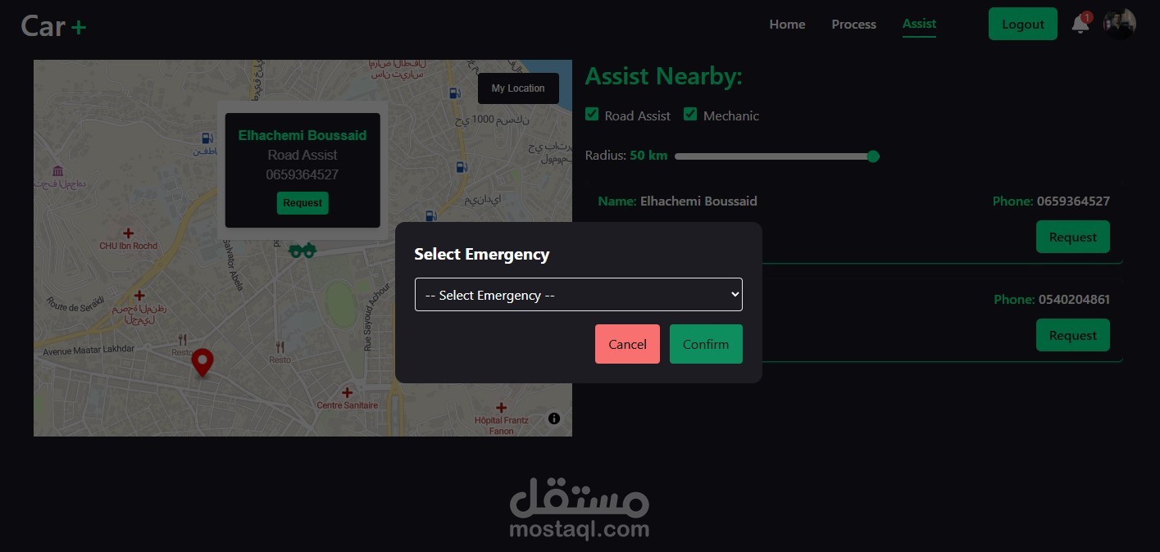The height and width of the screenshot is (552, 1160).
Task: Cancel the Select Emergency dialog
Action: [x=627, y=344]
